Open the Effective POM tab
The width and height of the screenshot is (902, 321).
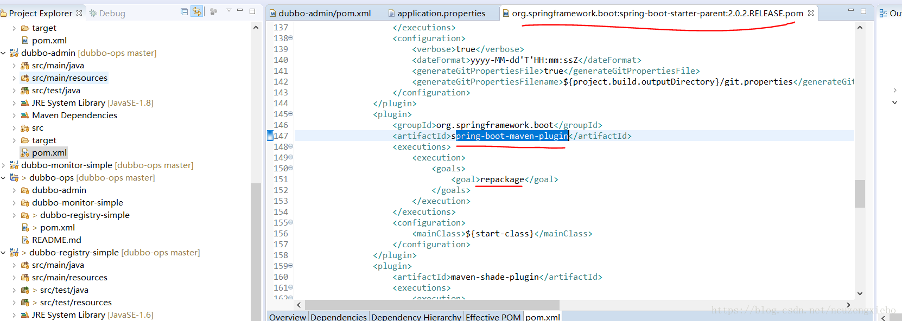pyautogui.click(x=493, y=317)
